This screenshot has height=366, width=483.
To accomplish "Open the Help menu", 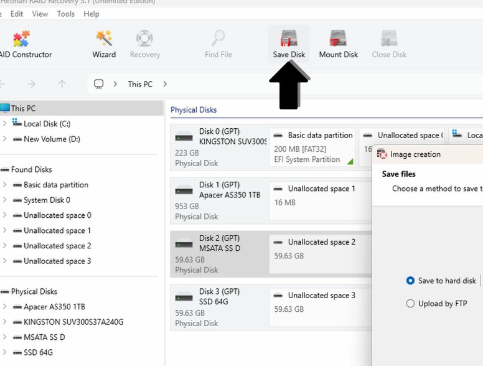I will click(x=91, y=14).
